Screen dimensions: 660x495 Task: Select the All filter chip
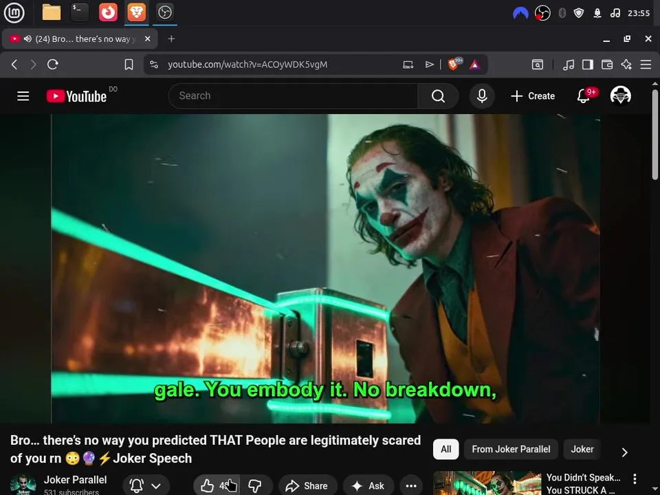coord(445,449)
